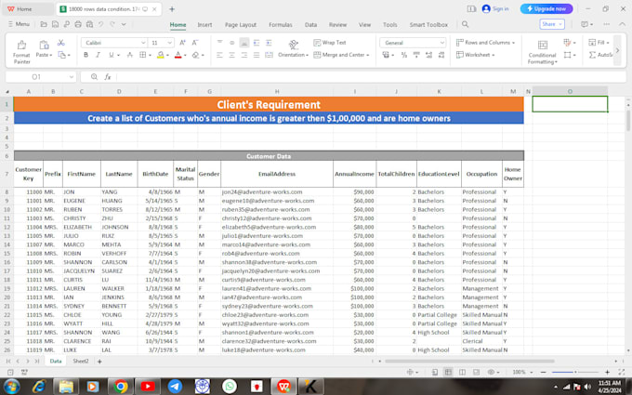Open the Menu button
This screenshot has height=395, width=632.
(x=19, y=24)
